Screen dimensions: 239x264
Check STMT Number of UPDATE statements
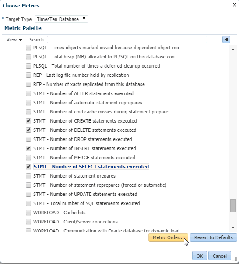(x=28, y=194)
